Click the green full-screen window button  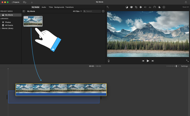[8, 2]
